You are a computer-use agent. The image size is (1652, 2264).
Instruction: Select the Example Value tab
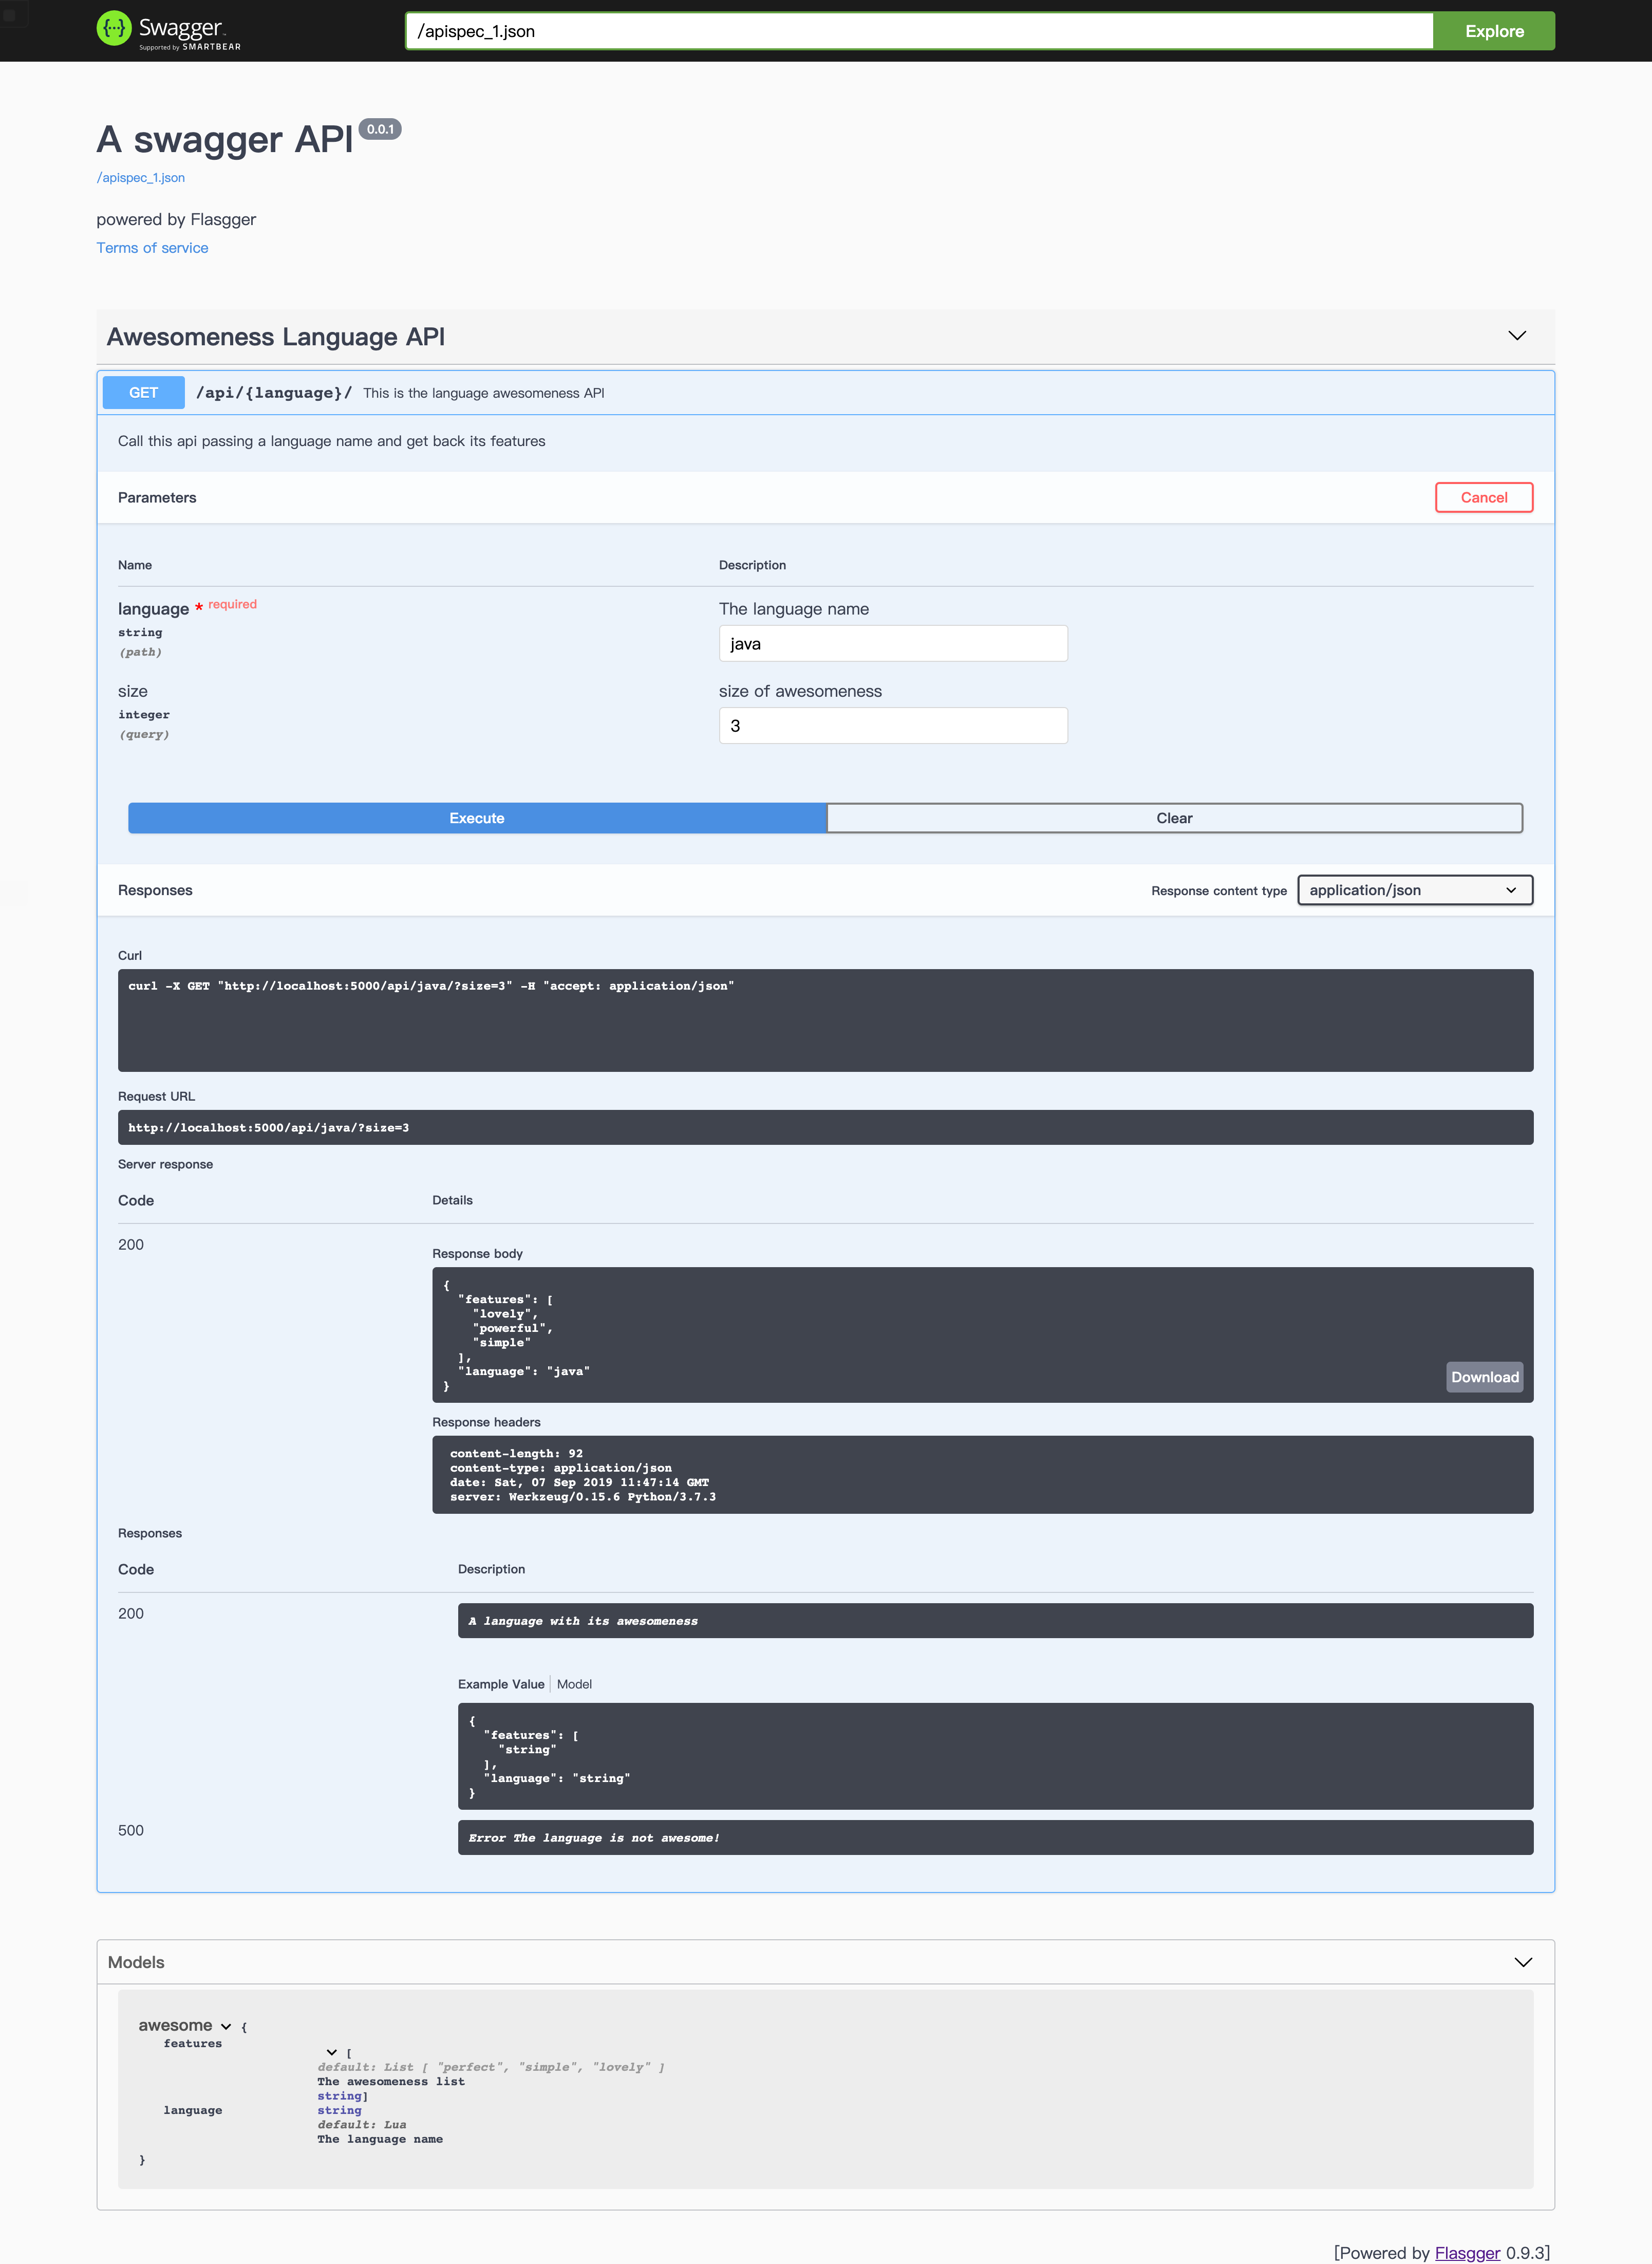pyautogui.click(x=501, y=1685)
